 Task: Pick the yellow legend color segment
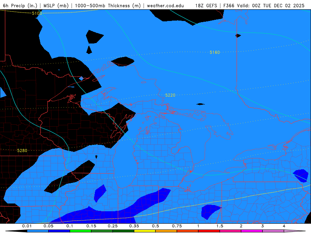tap(145, 231)
